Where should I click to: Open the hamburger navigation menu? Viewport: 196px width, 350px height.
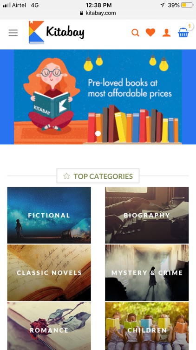pos(13,33)
